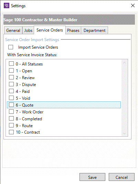This screenshot has height=184, width=138.
Task: Click the '8 - Completed' label
Action: click(x=29, y=119)
